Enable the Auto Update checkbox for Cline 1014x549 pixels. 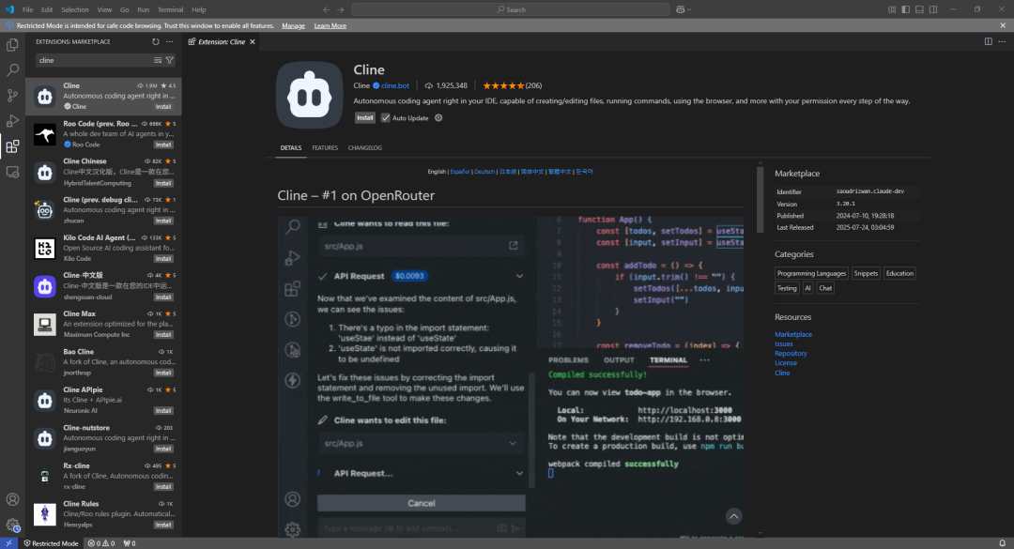pyautogui.click(x=384, y=117)
